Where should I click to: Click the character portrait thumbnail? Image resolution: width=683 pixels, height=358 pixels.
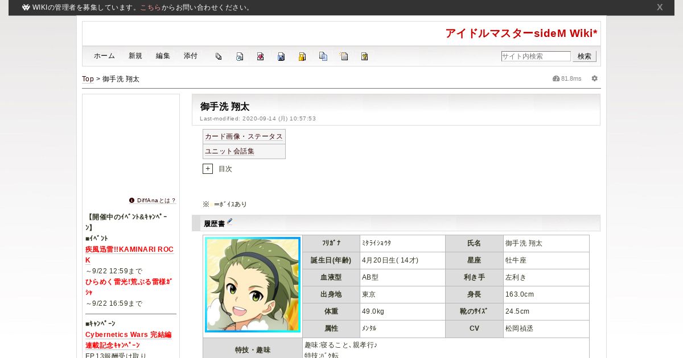click(x=253, y=284)
